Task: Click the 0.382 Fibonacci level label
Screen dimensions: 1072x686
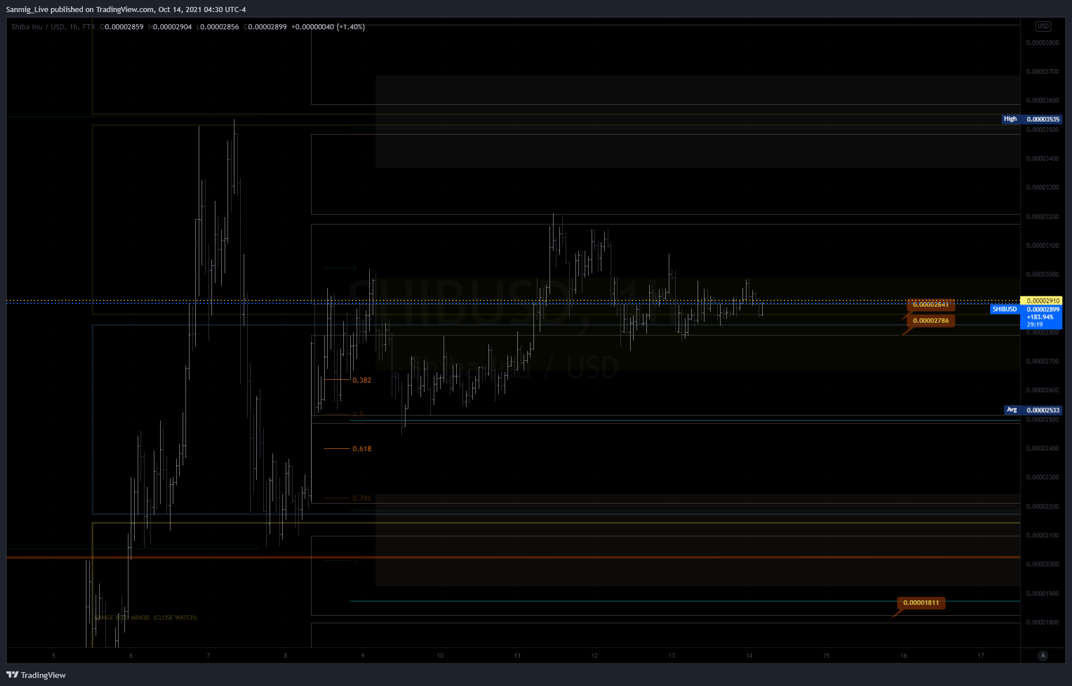Action: tap(362, 380)
